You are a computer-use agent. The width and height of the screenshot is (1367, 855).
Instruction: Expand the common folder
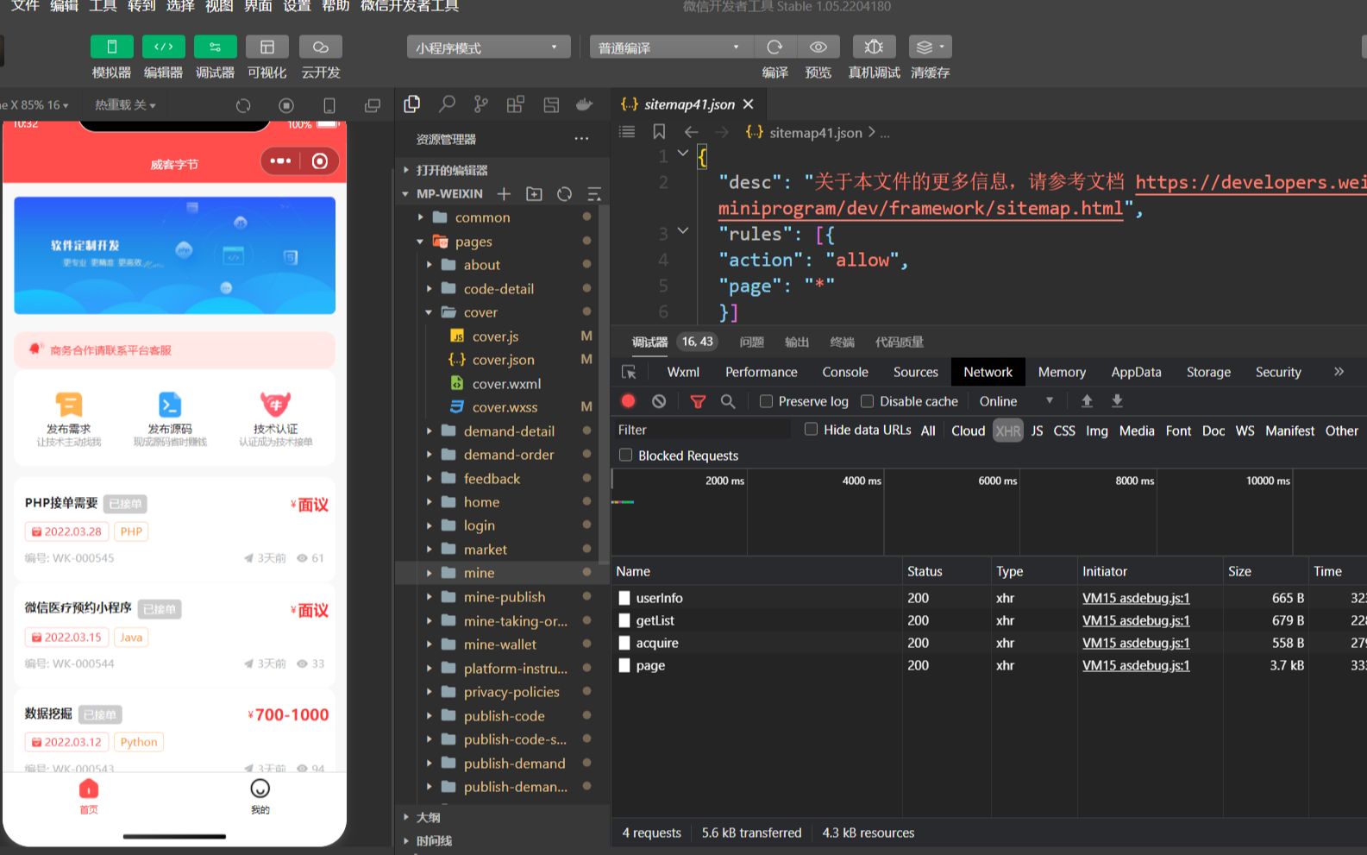point(420,217)
